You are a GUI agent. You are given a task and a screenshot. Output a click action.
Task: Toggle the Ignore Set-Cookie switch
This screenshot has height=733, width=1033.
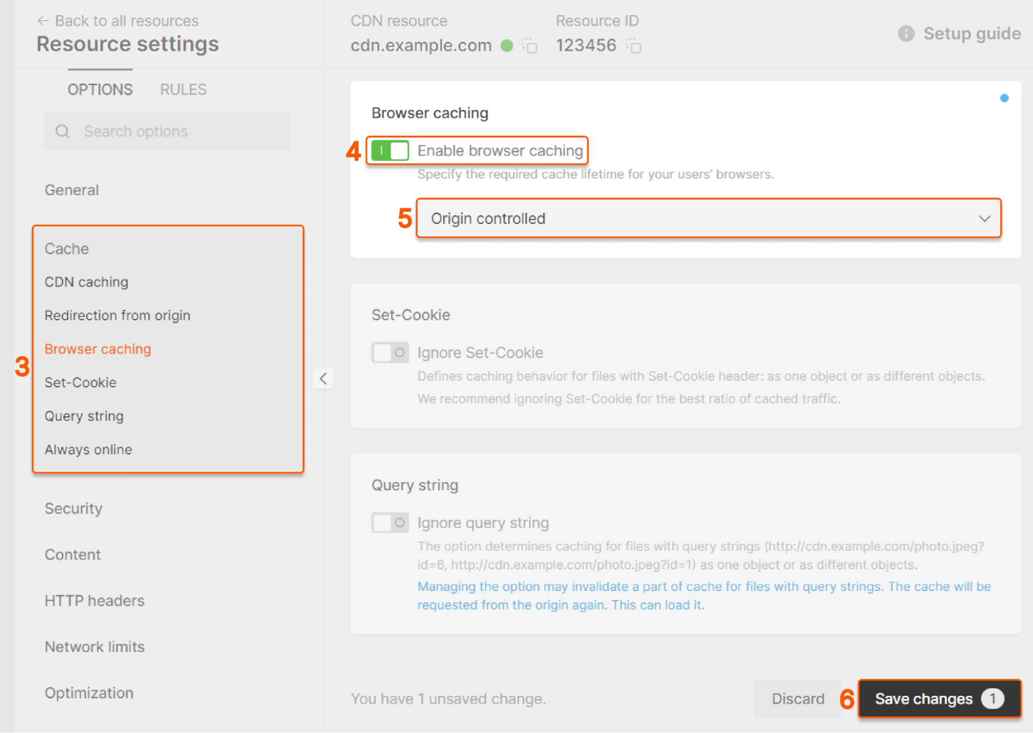(x=390, y=352)
